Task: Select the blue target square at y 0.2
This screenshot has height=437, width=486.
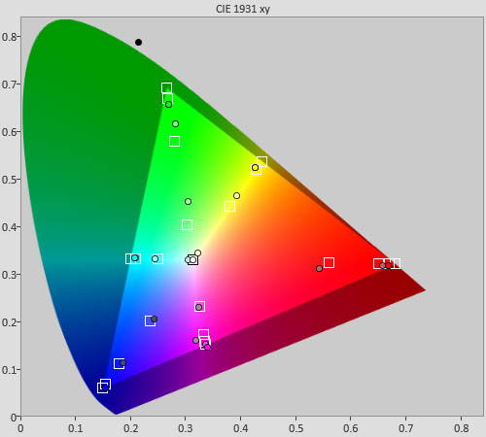Action: 150,321
